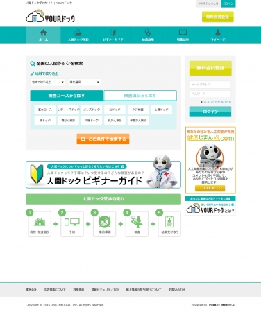Open the 人間ドック ビギナーガイド banner
261x312 pixels.
pyautogui.click(x=103, y=175)
